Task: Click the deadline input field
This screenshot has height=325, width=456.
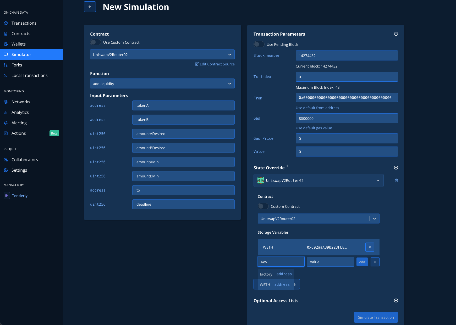Action: [x=183, y=204]
